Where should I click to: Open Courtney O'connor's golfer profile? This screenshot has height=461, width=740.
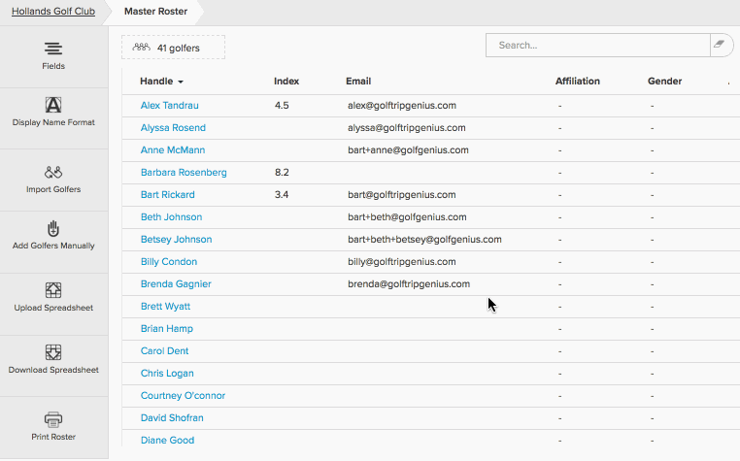183,396
